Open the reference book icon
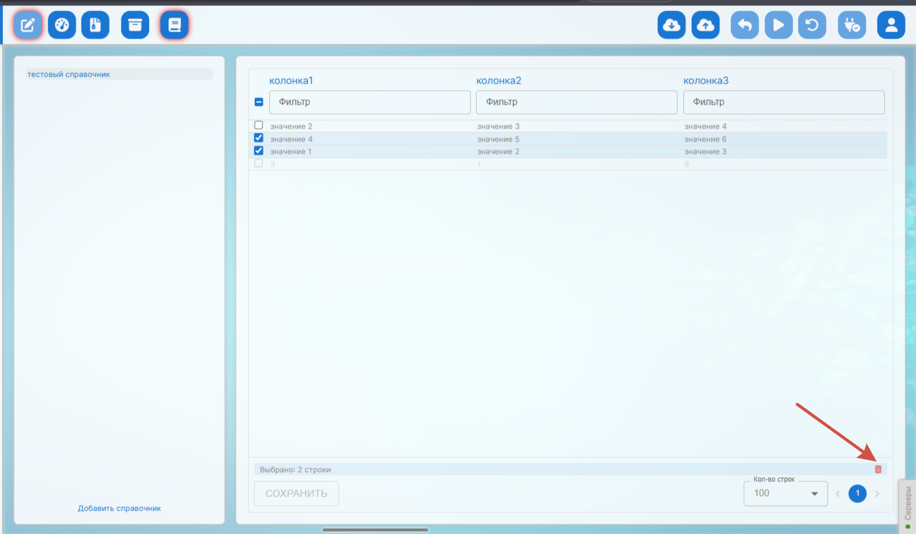The image size is (916, 534). [x=174, y=25]
